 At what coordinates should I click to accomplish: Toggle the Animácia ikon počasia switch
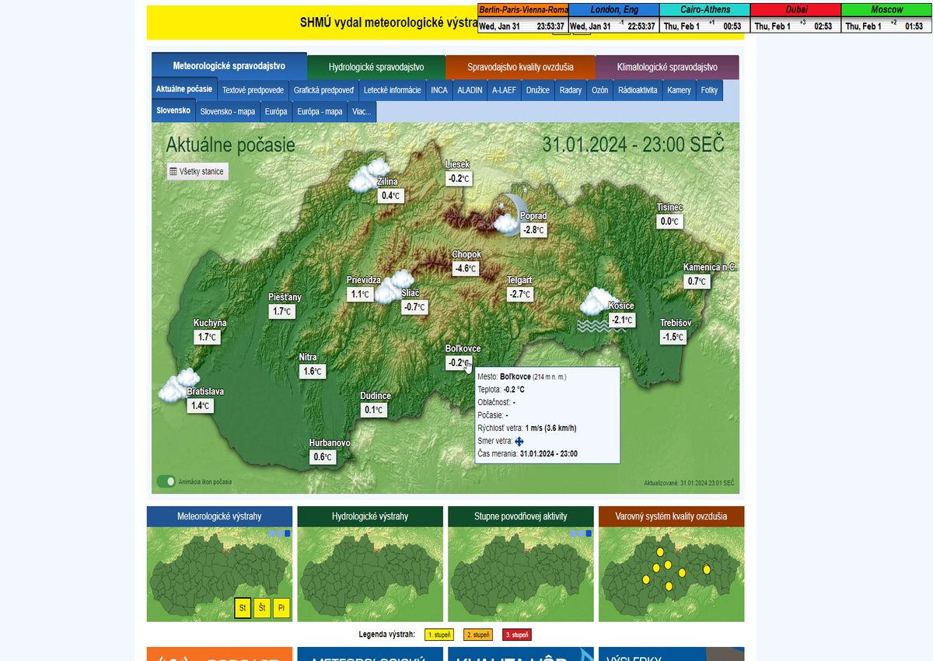166,481
